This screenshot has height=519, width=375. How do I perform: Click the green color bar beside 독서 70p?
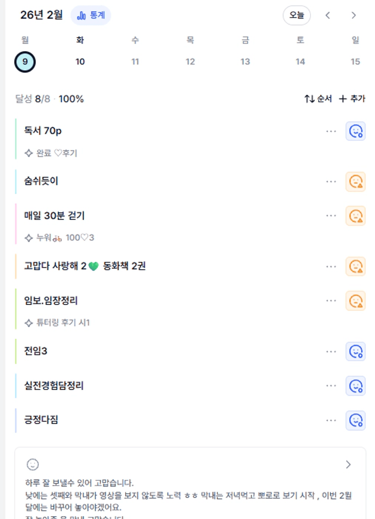(x=16, y=139)
